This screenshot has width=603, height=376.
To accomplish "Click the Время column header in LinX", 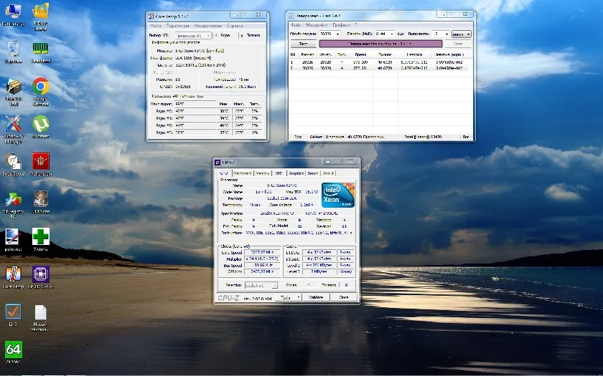I will tap(360, 54).
